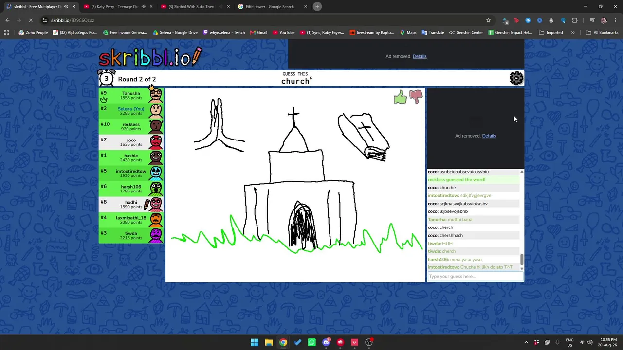Viewport: 623px width, 350px height.
Task: Open the volume control in system tray
Action: pos(590,343)
